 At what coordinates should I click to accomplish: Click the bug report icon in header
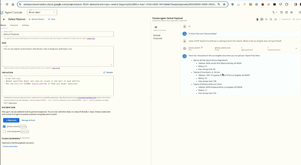[292, 13]
